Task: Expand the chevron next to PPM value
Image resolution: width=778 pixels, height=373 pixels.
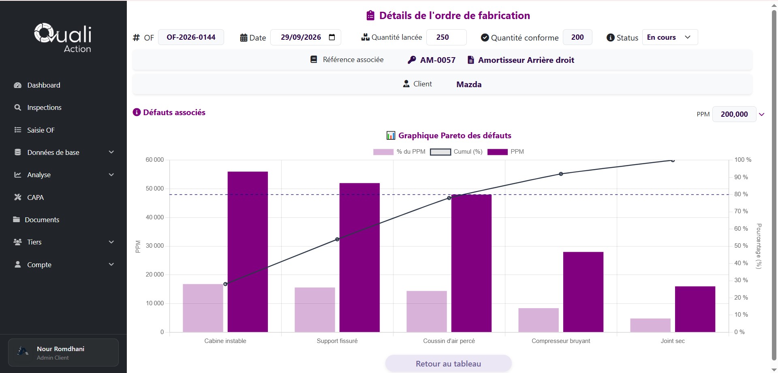Action: (x=762, y=114)
